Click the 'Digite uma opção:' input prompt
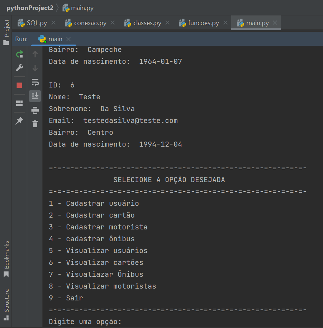Screen dimensions: 323x328 pyautogui.click(x=85, y=322)
